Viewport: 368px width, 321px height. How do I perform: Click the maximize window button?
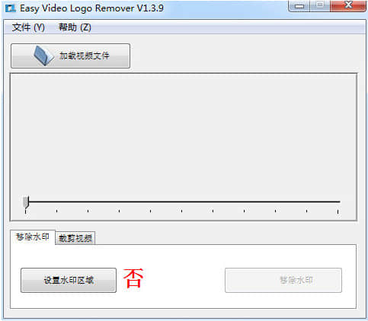click(320, 6)
